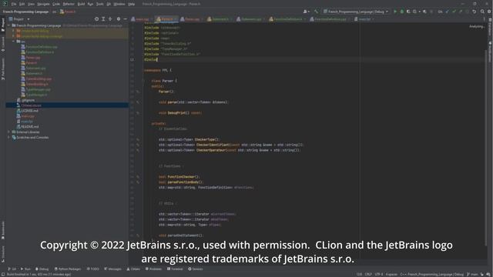Click the Git commit checkmark icon
This screenshot has height=277, width=493.
click(x=454, y=12)
